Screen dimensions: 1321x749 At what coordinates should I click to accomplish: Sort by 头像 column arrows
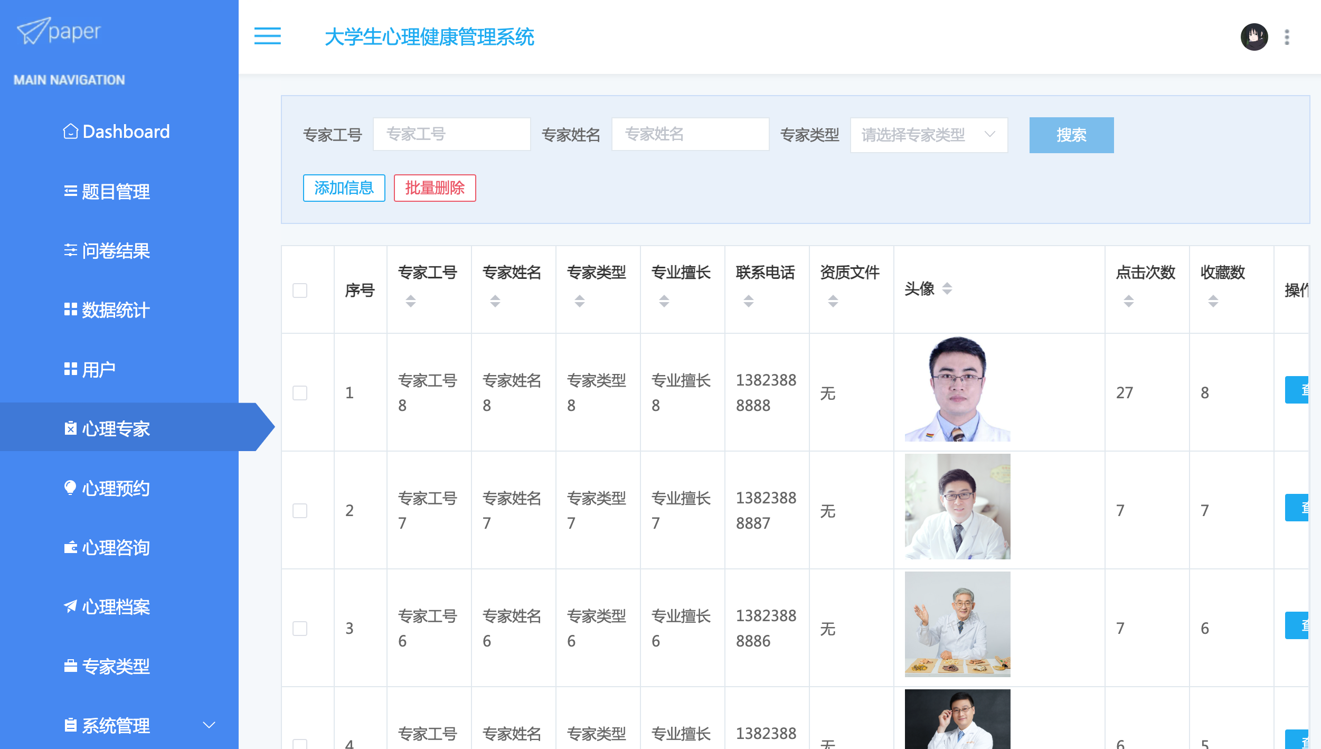coord(947,288)
